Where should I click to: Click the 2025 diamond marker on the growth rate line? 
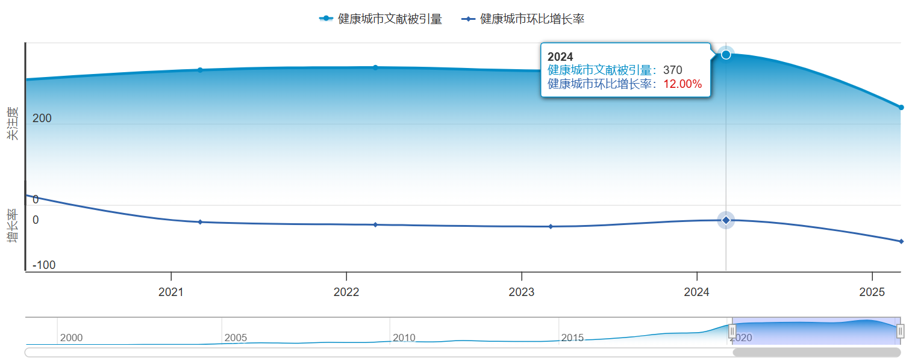tap(901, 241)
